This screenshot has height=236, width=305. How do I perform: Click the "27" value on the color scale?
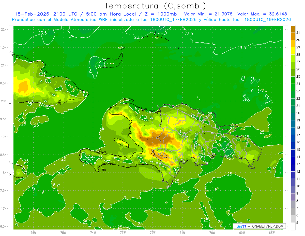click(298, 62)
